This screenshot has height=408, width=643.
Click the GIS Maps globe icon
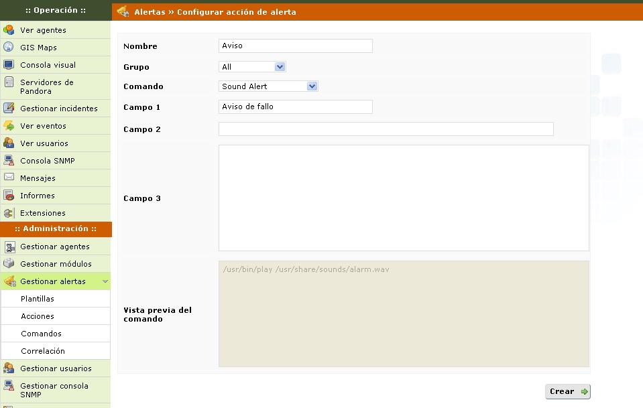[x=9, y=48]
